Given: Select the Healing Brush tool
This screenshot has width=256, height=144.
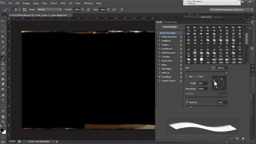Looking at the screenshot, I should coord(3,53).
